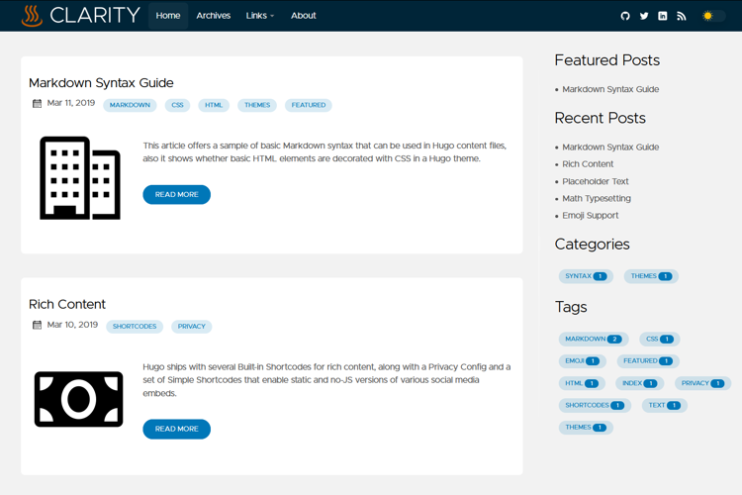The image size is (742, 495).
Task: Click the money bill image thumbnail
Action: pos(79,399)
